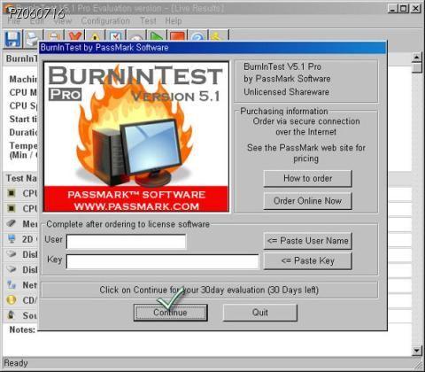This screenshot has height=372, width=425.
Task: Click the Paste Key button
Action: 307,261
